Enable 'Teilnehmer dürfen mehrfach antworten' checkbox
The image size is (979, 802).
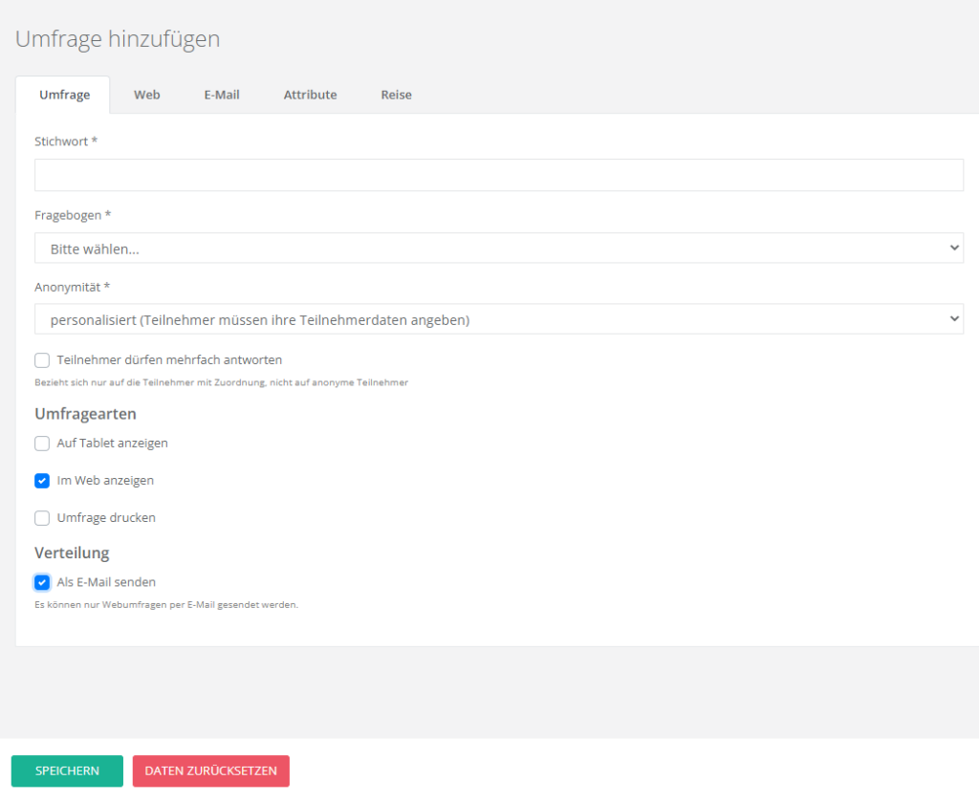(42, 360)
